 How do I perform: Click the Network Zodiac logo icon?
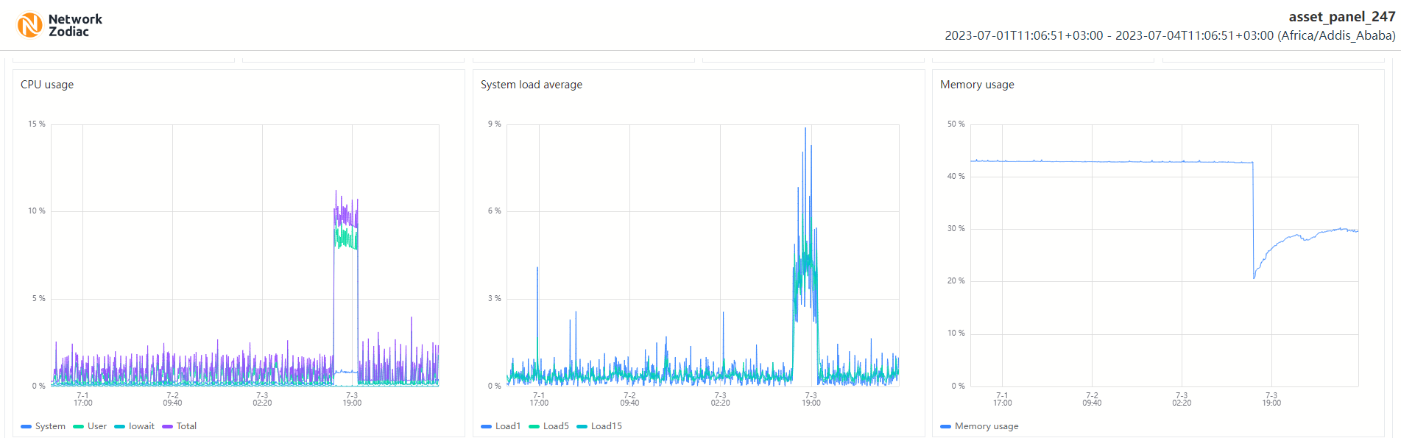(29, 25)
